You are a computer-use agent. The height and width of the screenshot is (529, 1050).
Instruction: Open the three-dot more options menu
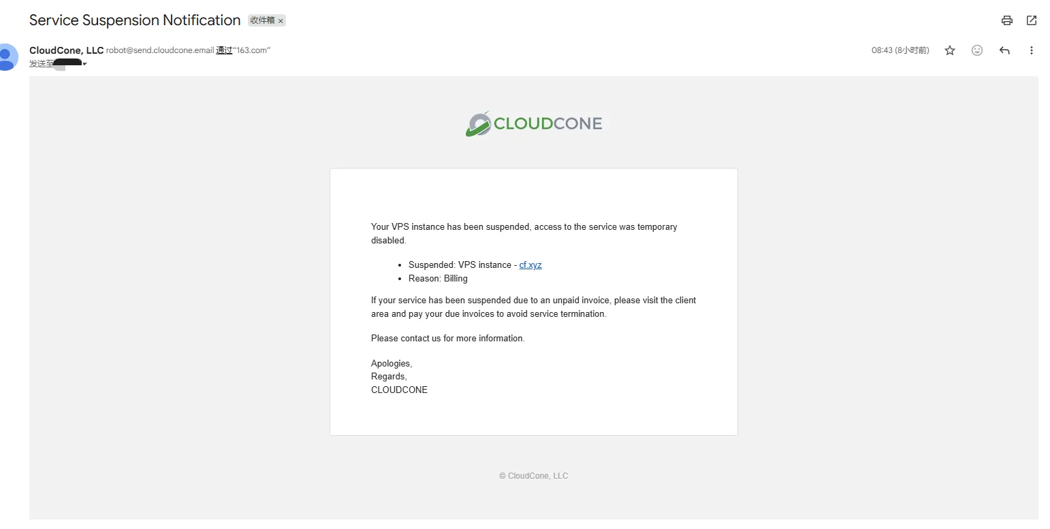1032,50
